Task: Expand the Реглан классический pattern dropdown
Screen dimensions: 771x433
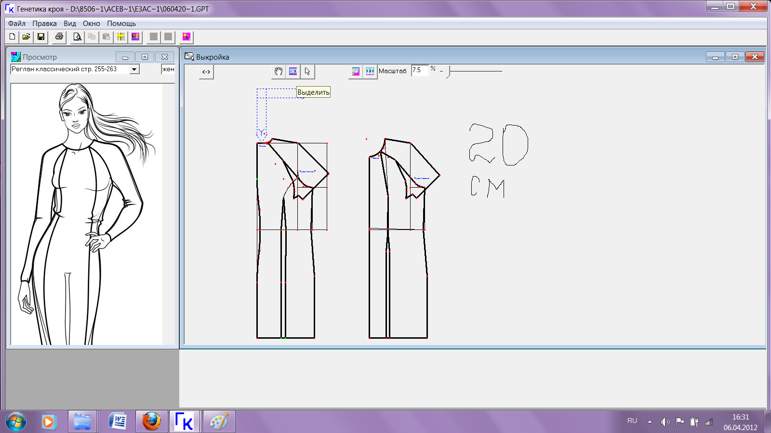Action: [134, 69]
